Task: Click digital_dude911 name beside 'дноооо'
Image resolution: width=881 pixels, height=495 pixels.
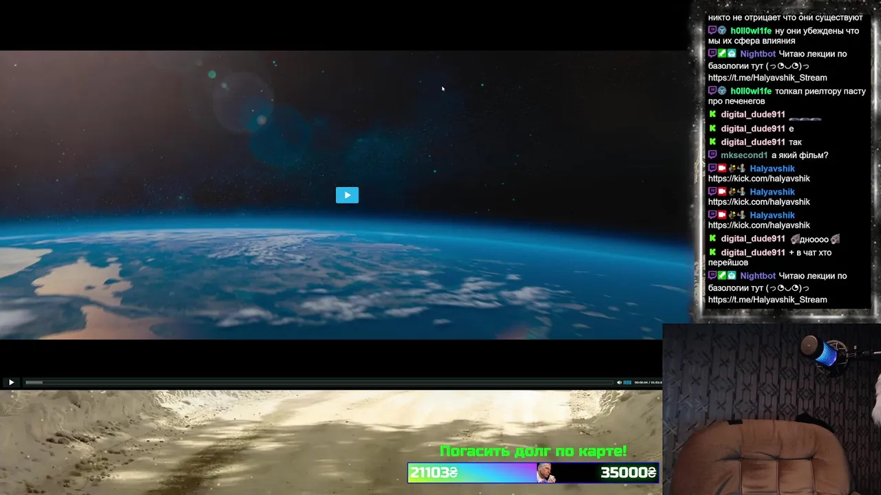Action: pyautogui.click(x=753, y=239)
